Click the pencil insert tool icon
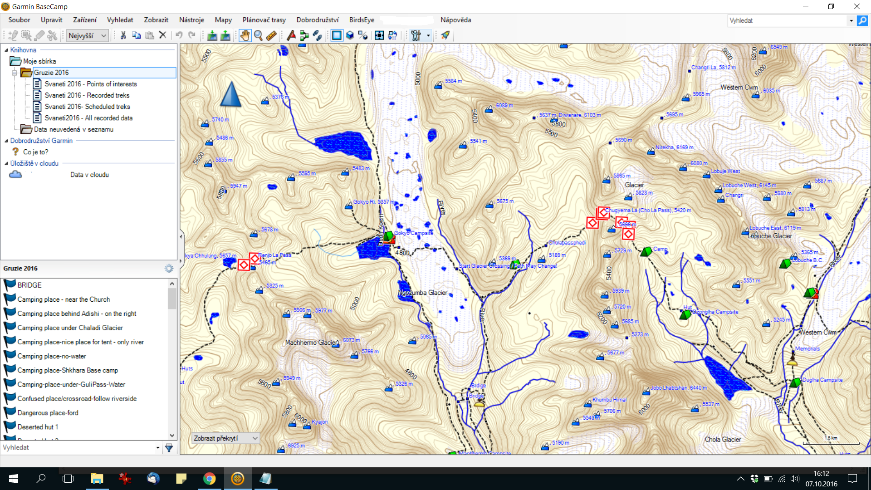Image resolution: width=871 pixels, height=490 pixels. click(x=13, y=35)
